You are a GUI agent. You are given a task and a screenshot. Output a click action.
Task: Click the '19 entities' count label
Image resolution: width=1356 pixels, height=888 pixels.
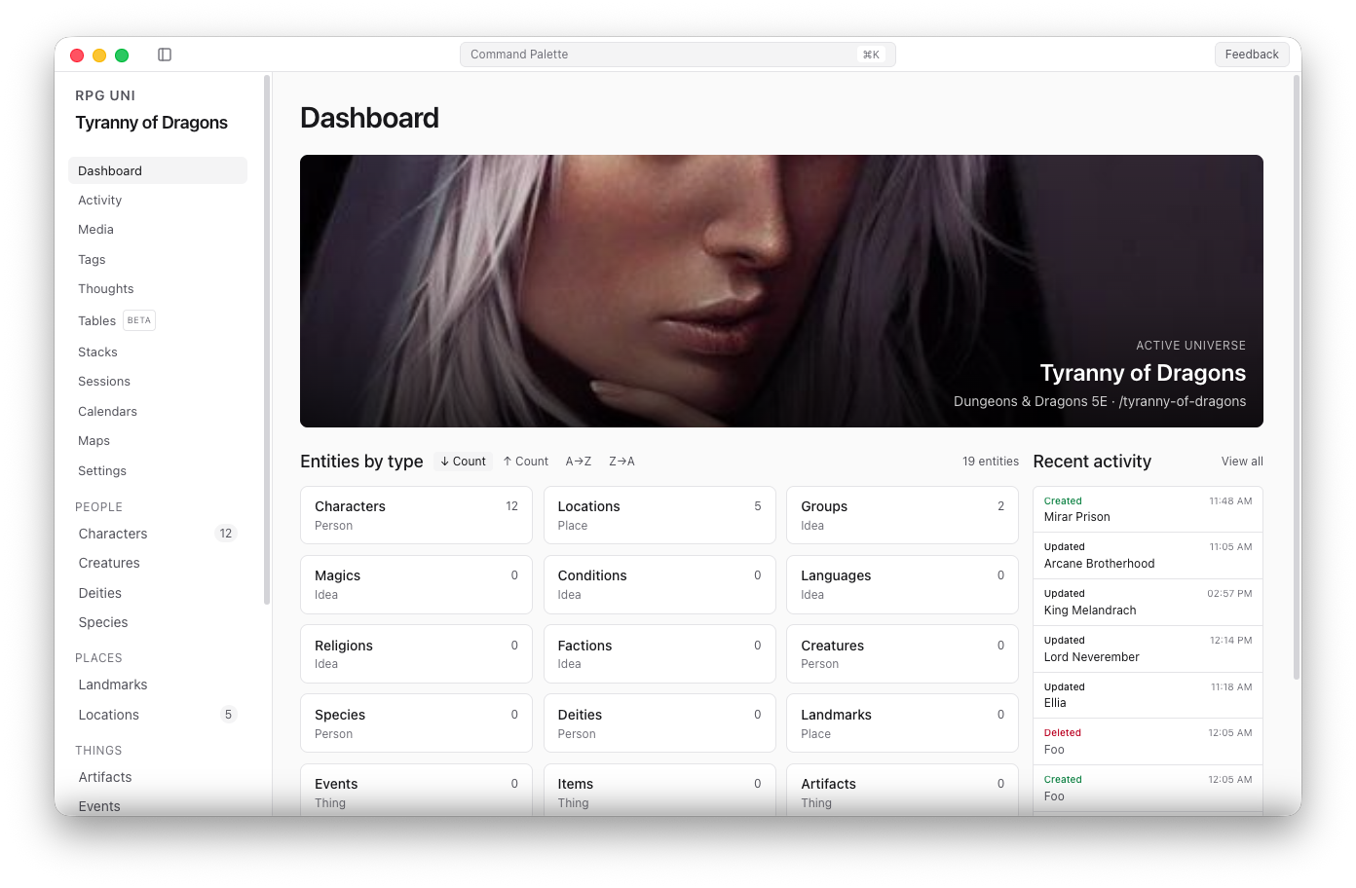point(991,462)
